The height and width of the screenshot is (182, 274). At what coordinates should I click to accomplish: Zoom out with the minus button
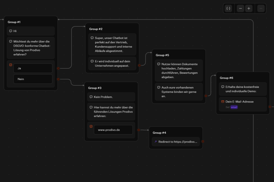click(x=240, y=9)
